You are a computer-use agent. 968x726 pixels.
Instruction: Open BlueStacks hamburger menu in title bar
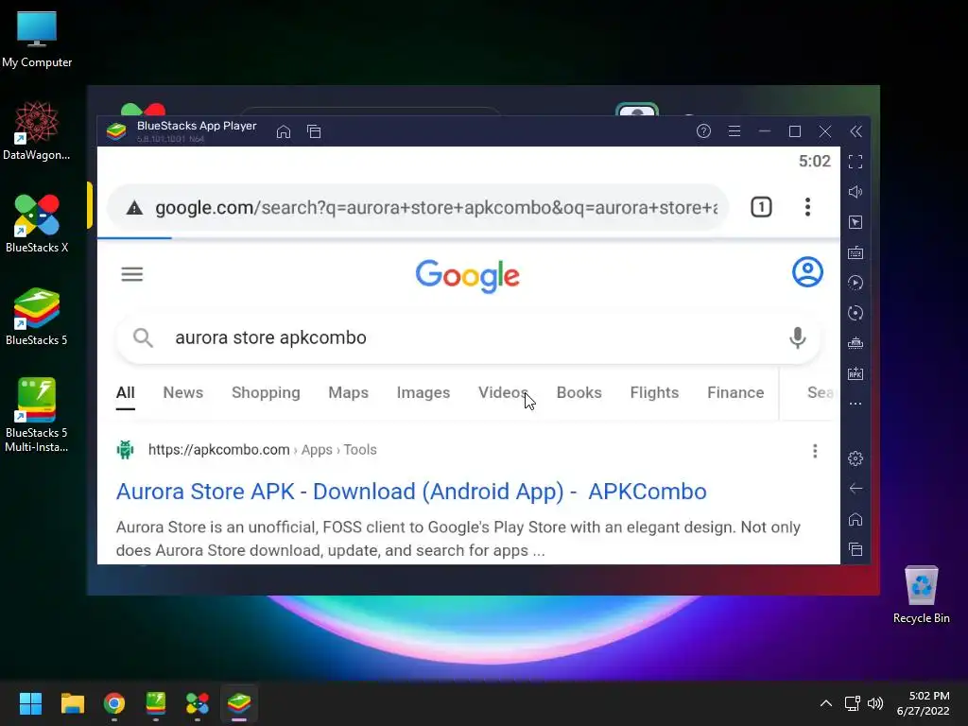[734, 130]
